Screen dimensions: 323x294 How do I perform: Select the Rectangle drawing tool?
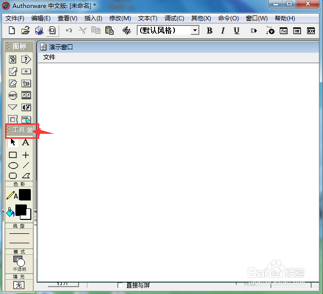13,155
